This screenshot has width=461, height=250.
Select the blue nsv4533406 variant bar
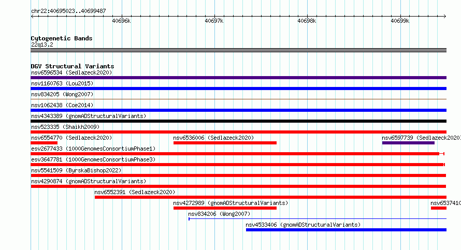click(346, 230)
